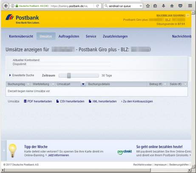Click PDF herunterladen link
Image resolution: width=196 pixels, height=173 pixels.
coord(38,101)
